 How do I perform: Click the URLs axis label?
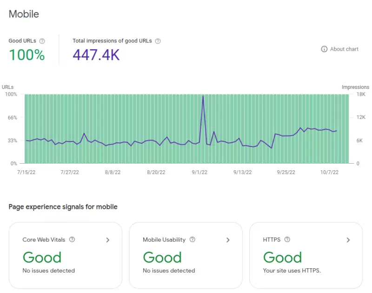coord(7,87)
